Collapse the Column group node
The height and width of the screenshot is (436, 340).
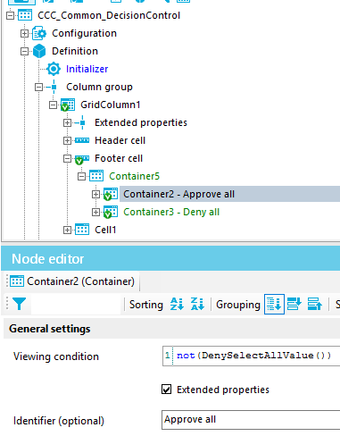[x=38, y=87]
